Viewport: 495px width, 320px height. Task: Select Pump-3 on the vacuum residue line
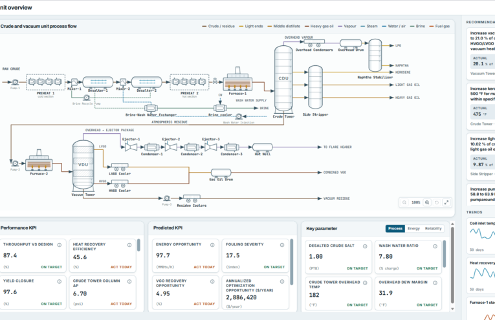[x=167, y=198]
